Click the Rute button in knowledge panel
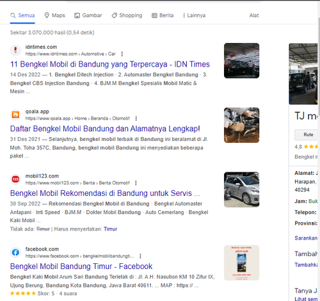The image size is (320, 301). point(307,134)
